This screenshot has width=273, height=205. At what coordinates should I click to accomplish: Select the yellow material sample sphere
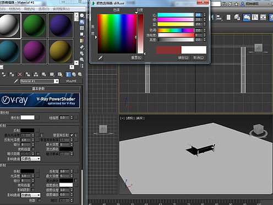(61, 52)
